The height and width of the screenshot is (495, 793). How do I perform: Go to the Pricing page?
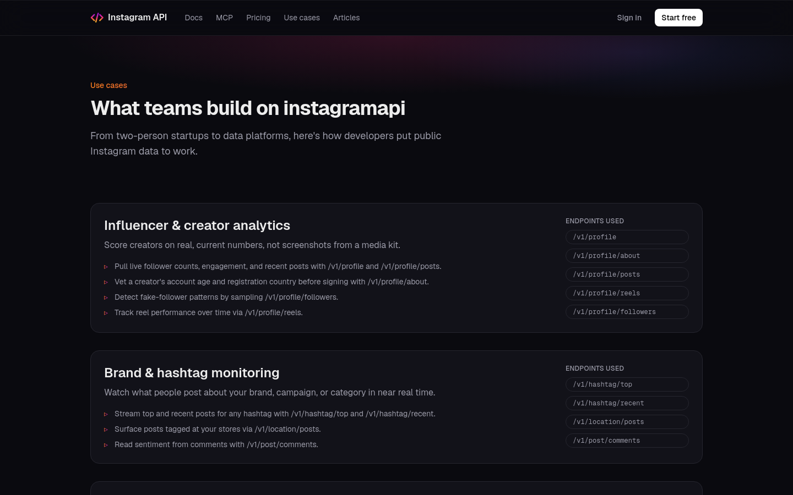(x=258, y=18)
